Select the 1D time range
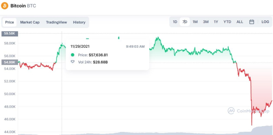The image size is (273, 135). pos(175,22)
